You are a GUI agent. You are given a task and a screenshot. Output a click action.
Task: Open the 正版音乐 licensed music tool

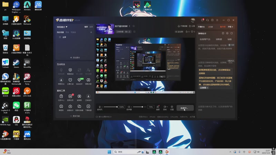[88, 97]
